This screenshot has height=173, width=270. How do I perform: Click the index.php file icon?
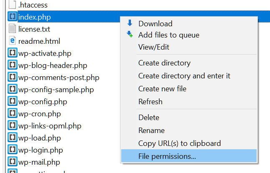(x=13, y=16)
